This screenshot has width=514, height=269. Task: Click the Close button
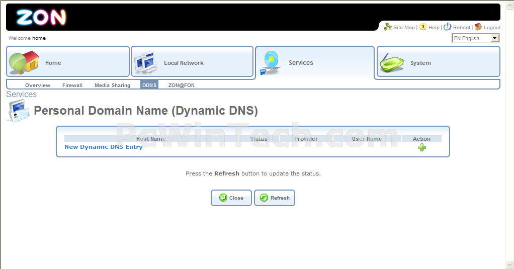point(231,198)
